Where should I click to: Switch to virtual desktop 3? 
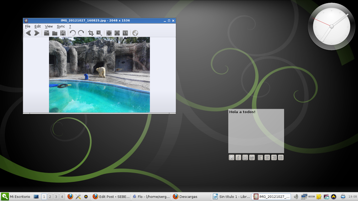coord(56,197)
